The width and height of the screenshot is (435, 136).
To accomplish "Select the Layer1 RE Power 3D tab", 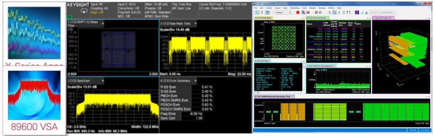I will point(383,18).
